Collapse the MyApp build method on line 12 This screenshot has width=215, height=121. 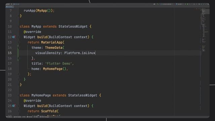click(19, 37)
